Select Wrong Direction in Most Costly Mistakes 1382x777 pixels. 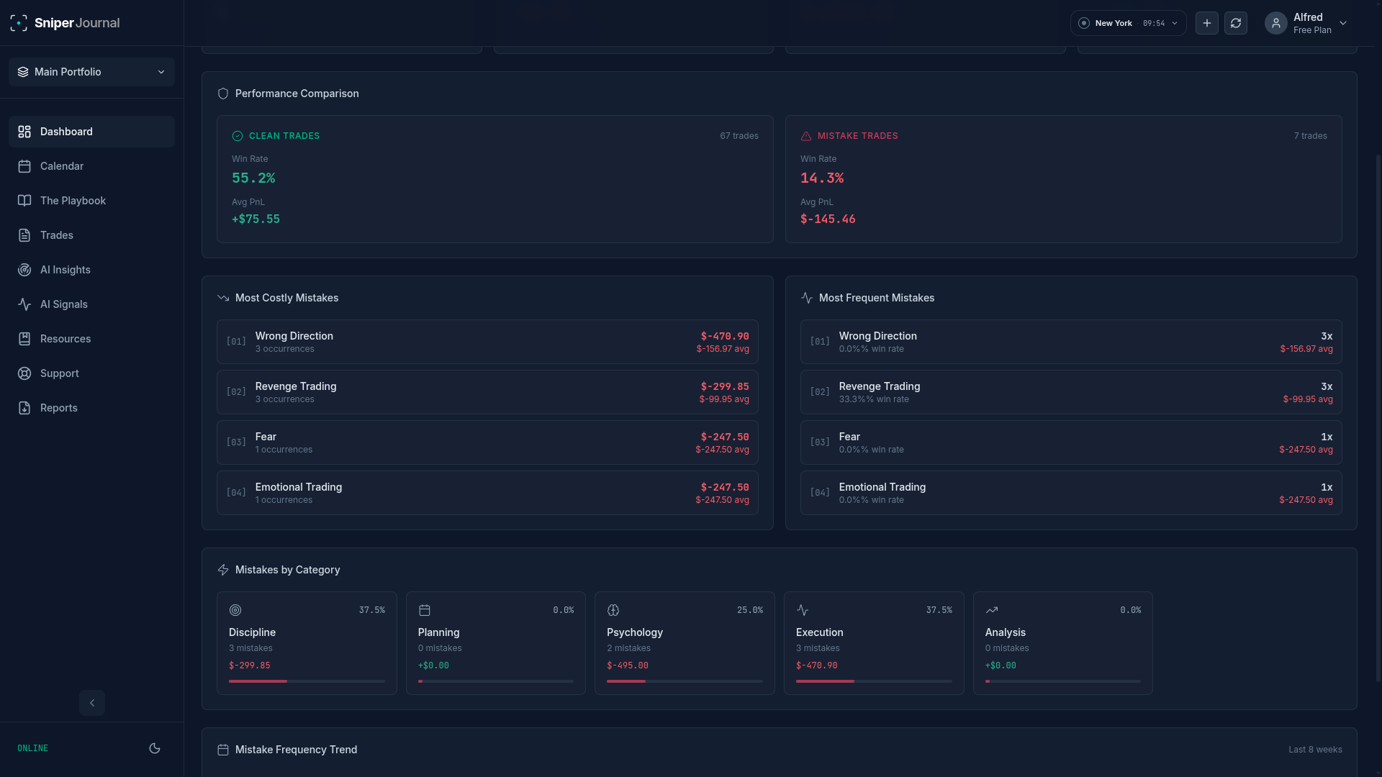[487, 342]
